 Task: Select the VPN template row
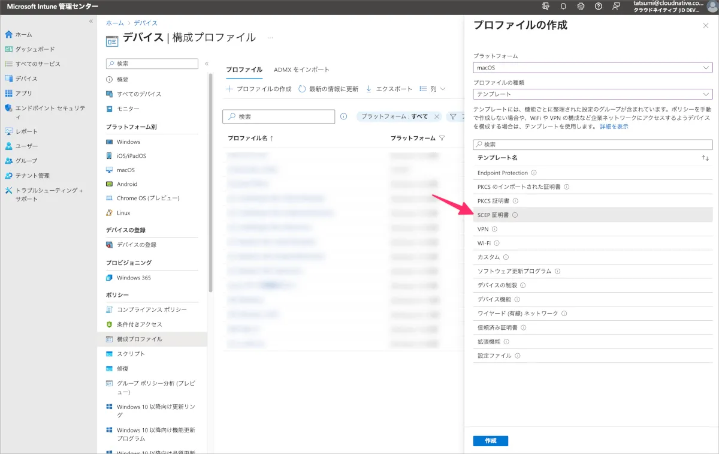(483, 229)
